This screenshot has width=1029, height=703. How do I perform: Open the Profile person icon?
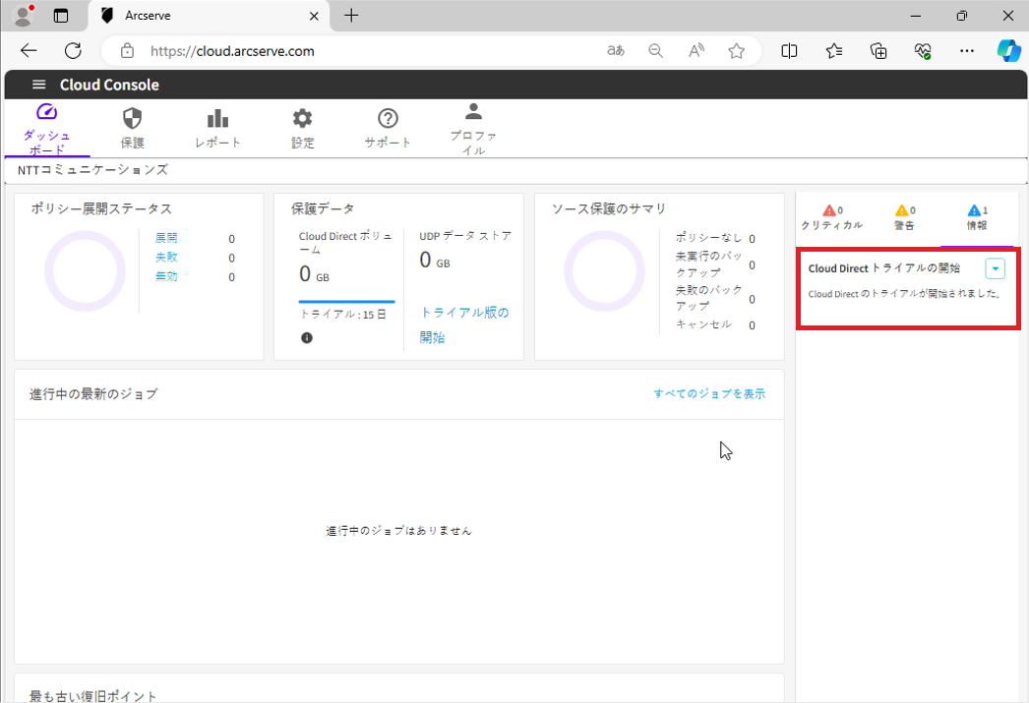473,111
